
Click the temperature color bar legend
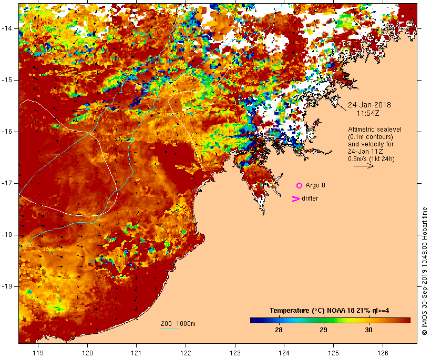click(x=330, y=320)
